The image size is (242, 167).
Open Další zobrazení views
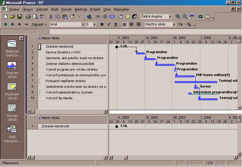(x=12, y=134)
